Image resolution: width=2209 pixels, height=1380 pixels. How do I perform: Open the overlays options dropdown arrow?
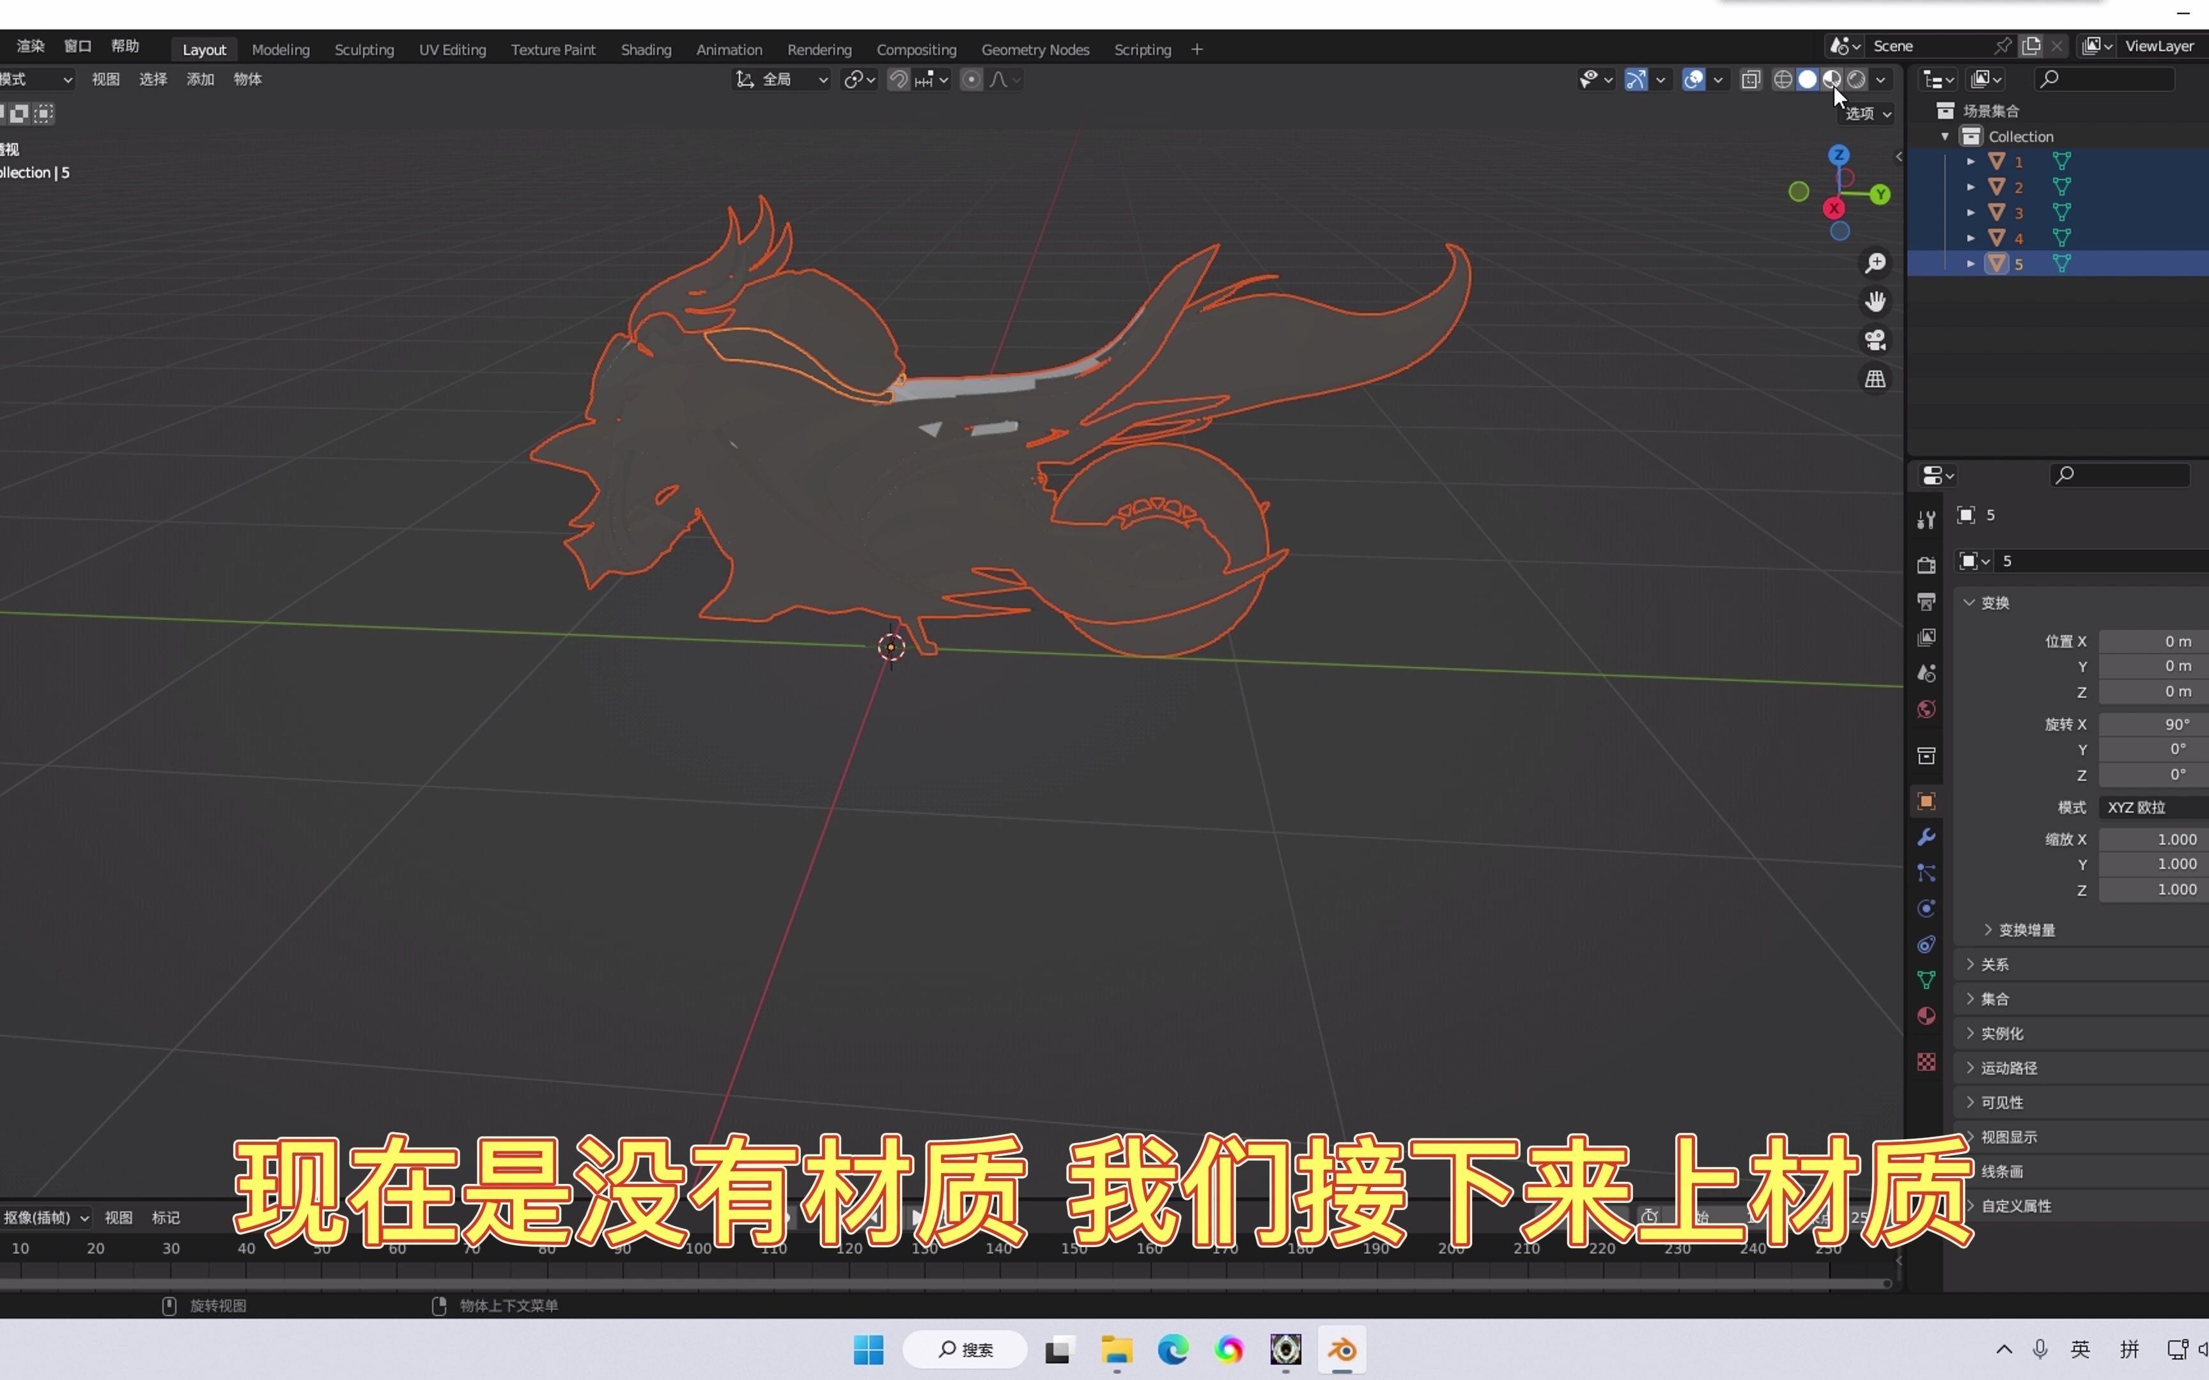point(1718,79)
